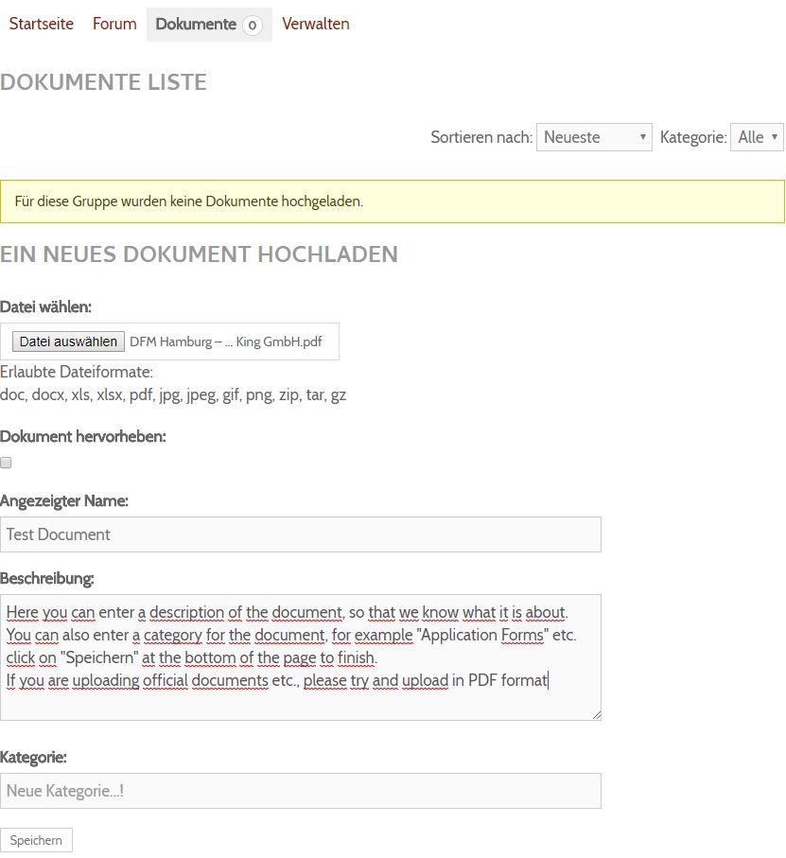Click the Angezeigter Name input field

coord(301,534)
